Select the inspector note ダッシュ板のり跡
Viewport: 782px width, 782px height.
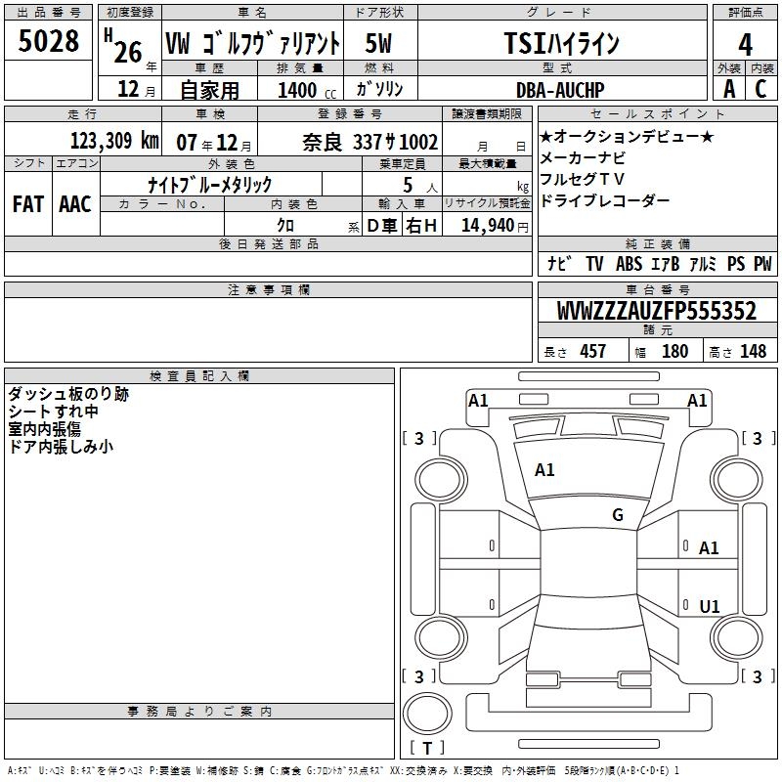pos(68,394)
